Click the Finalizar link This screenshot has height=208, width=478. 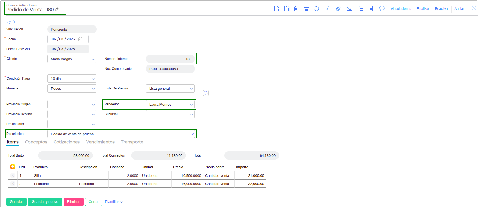tap(423, 9)
